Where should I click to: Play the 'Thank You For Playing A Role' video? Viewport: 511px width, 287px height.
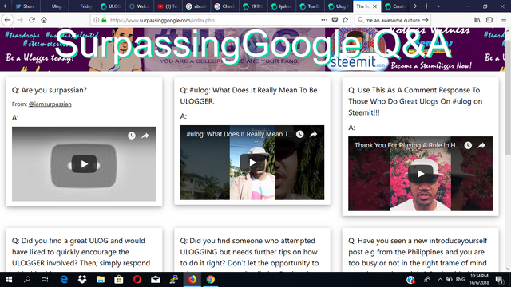click(x=421, y=174)
